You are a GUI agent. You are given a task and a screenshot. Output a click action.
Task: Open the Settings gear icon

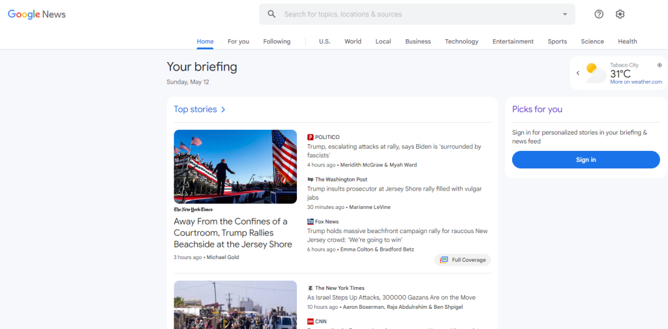(x=620, y=14)
